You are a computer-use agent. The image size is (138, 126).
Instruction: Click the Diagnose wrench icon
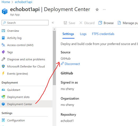click(3, 59)
